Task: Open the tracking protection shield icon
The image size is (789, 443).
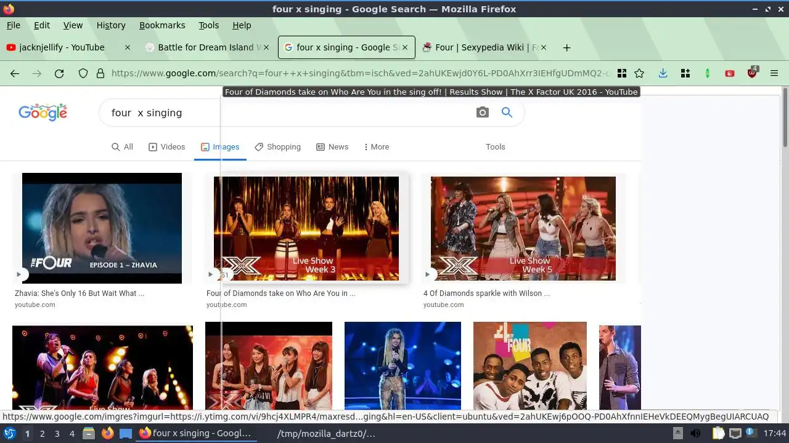Action: (x=83, y=73)
